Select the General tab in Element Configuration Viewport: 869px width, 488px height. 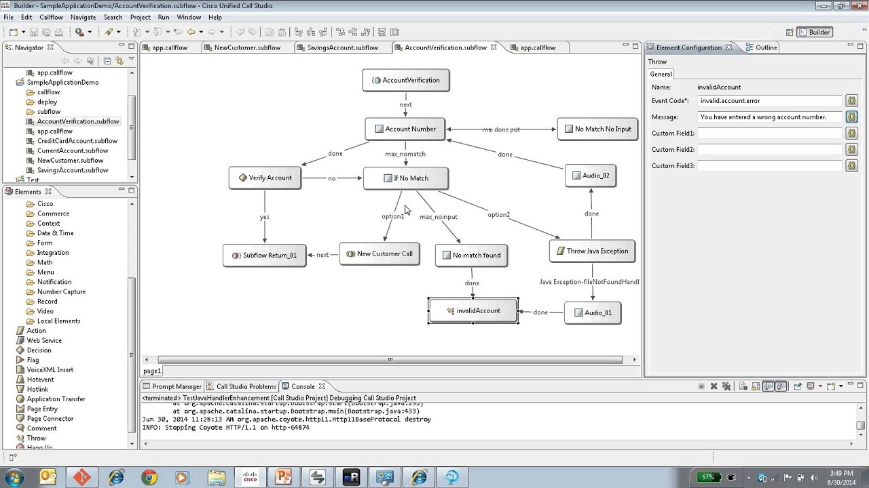click(x=661, y=75)
